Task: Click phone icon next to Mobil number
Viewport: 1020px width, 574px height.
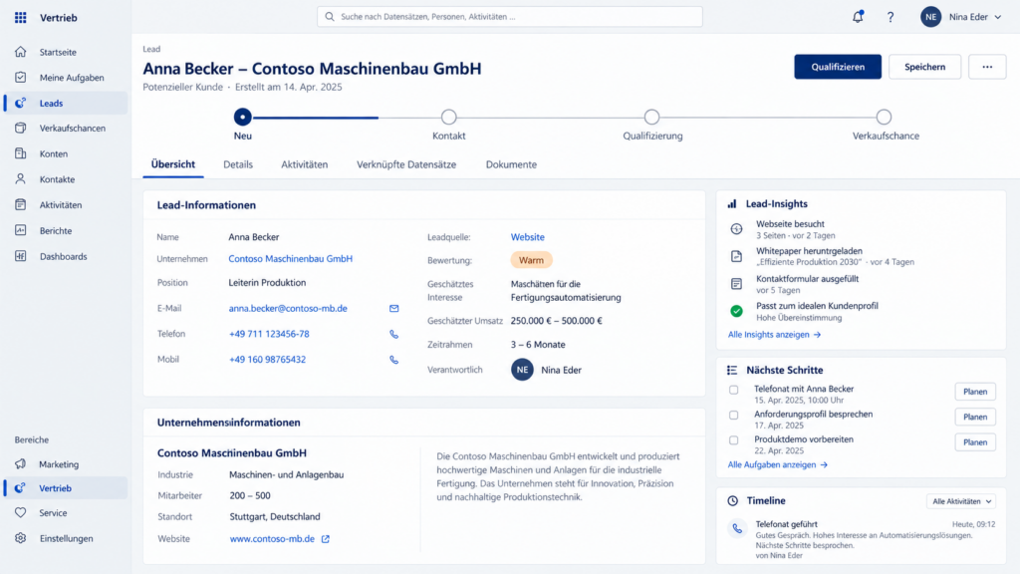Action: tap(394, 359)
